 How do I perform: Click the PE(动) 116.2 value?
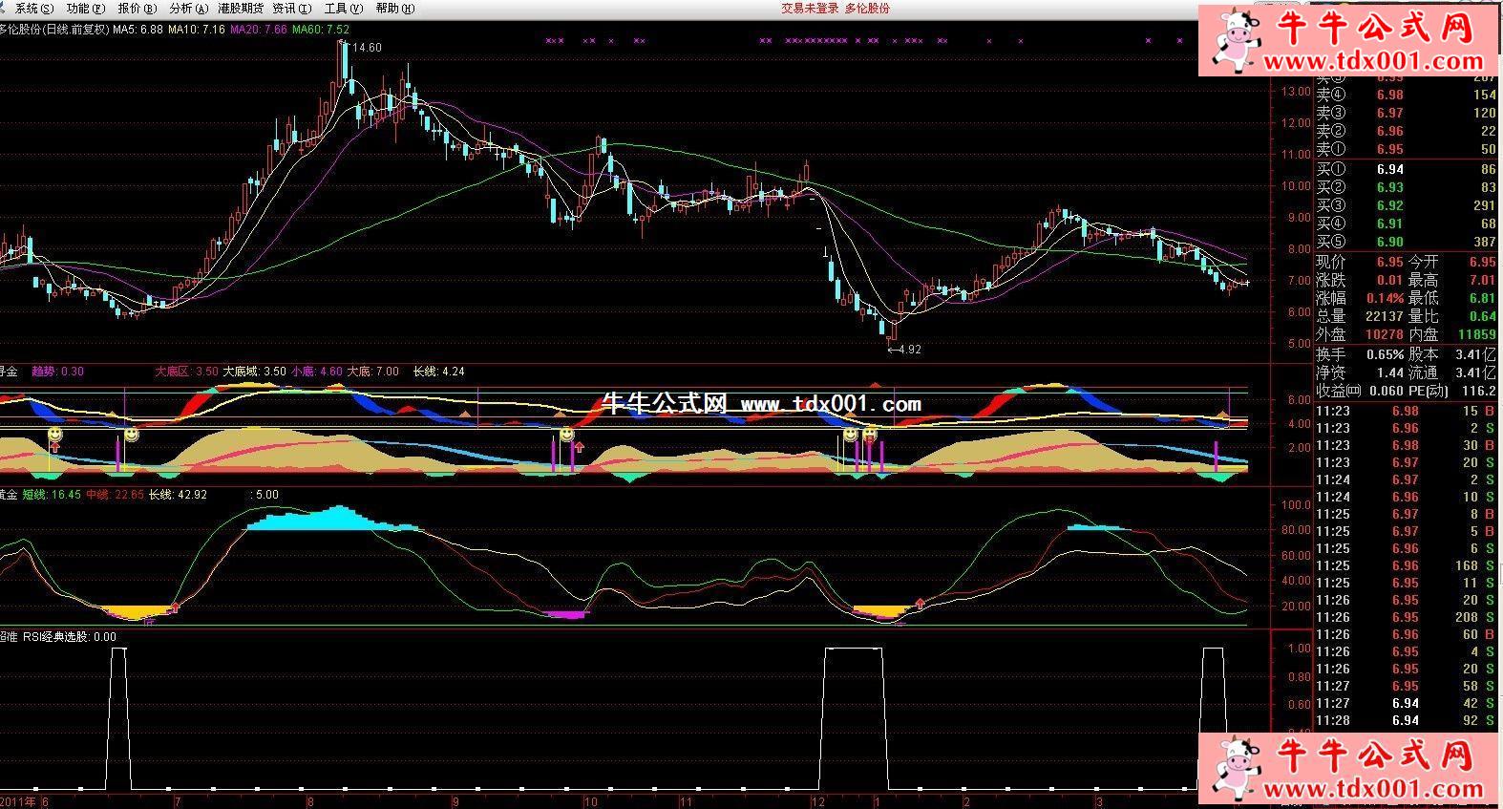(x=1479, y=391)
